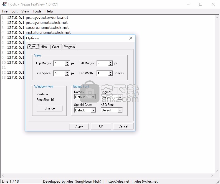Click the Top Margin value field

pyautogui.click(x=59, y=63)
